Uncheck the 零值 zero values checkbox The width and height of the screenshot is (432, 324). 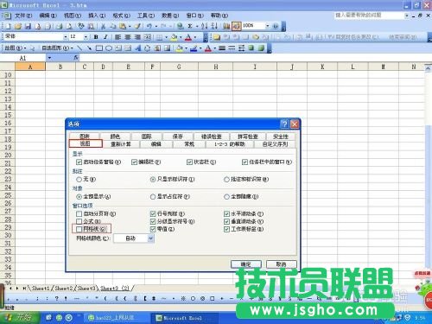point(153,229)
